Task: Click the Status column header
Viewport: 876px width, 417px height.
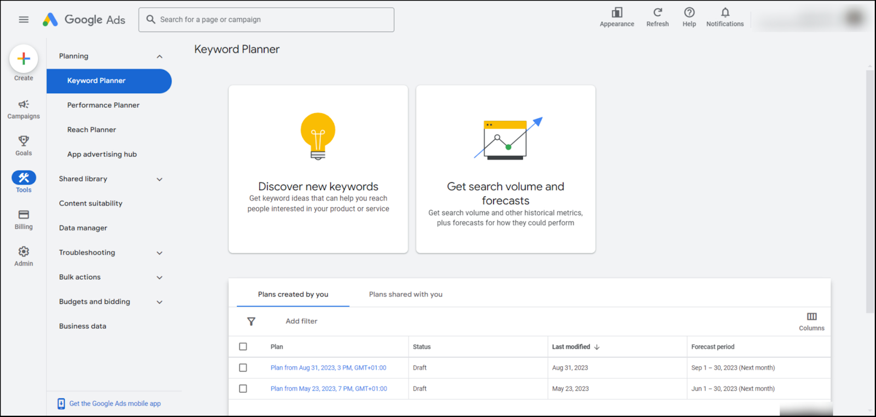Action: click(x=422, y=347)
